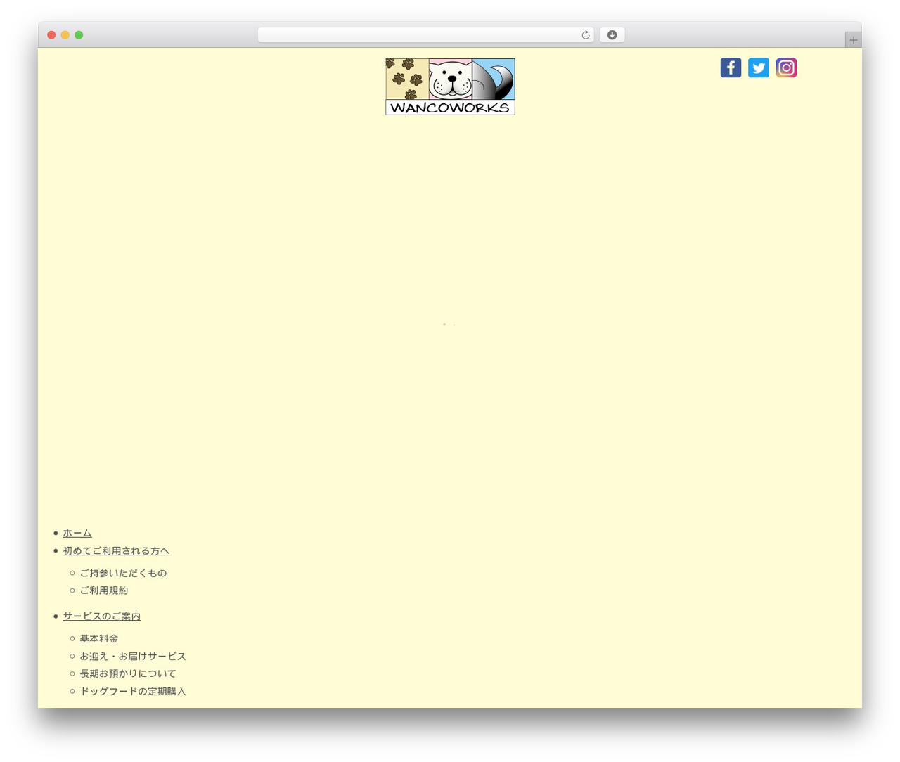Select ご持参いただくもの menu item
This screenshot has height=762, width=900.
click(x=123, y=573)
